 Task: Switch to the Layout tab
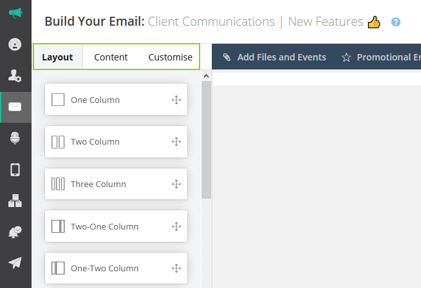[x=57, y=57]
